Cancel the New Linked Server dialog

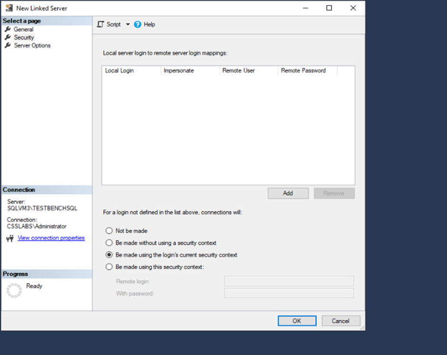click(341, 321)
